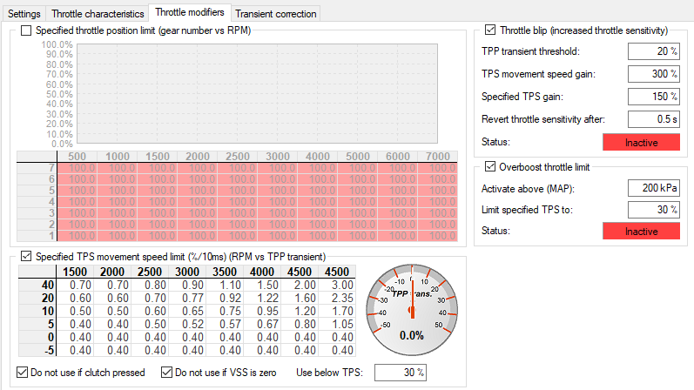Image resolution: width=694 pixels, height=390 pixels.
Task: Toggle Do not use if VSS is zero
Action: pos(167,373)
